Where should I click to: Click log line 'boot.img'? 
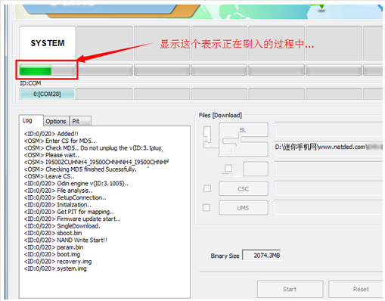point(52,254)
